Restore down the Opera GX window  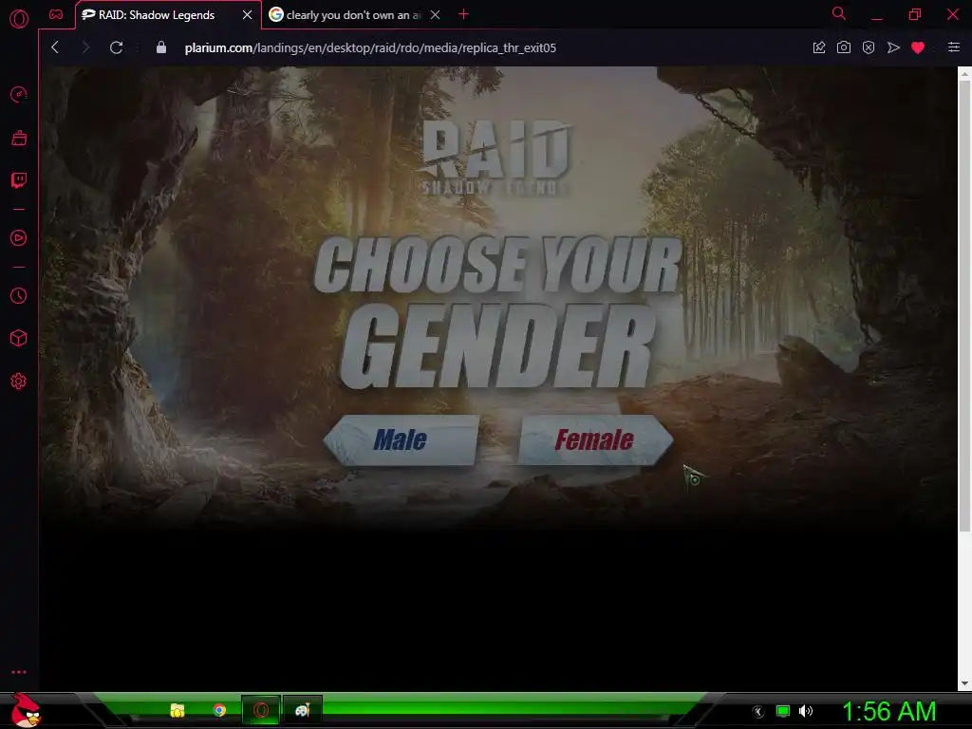[915, 14]
